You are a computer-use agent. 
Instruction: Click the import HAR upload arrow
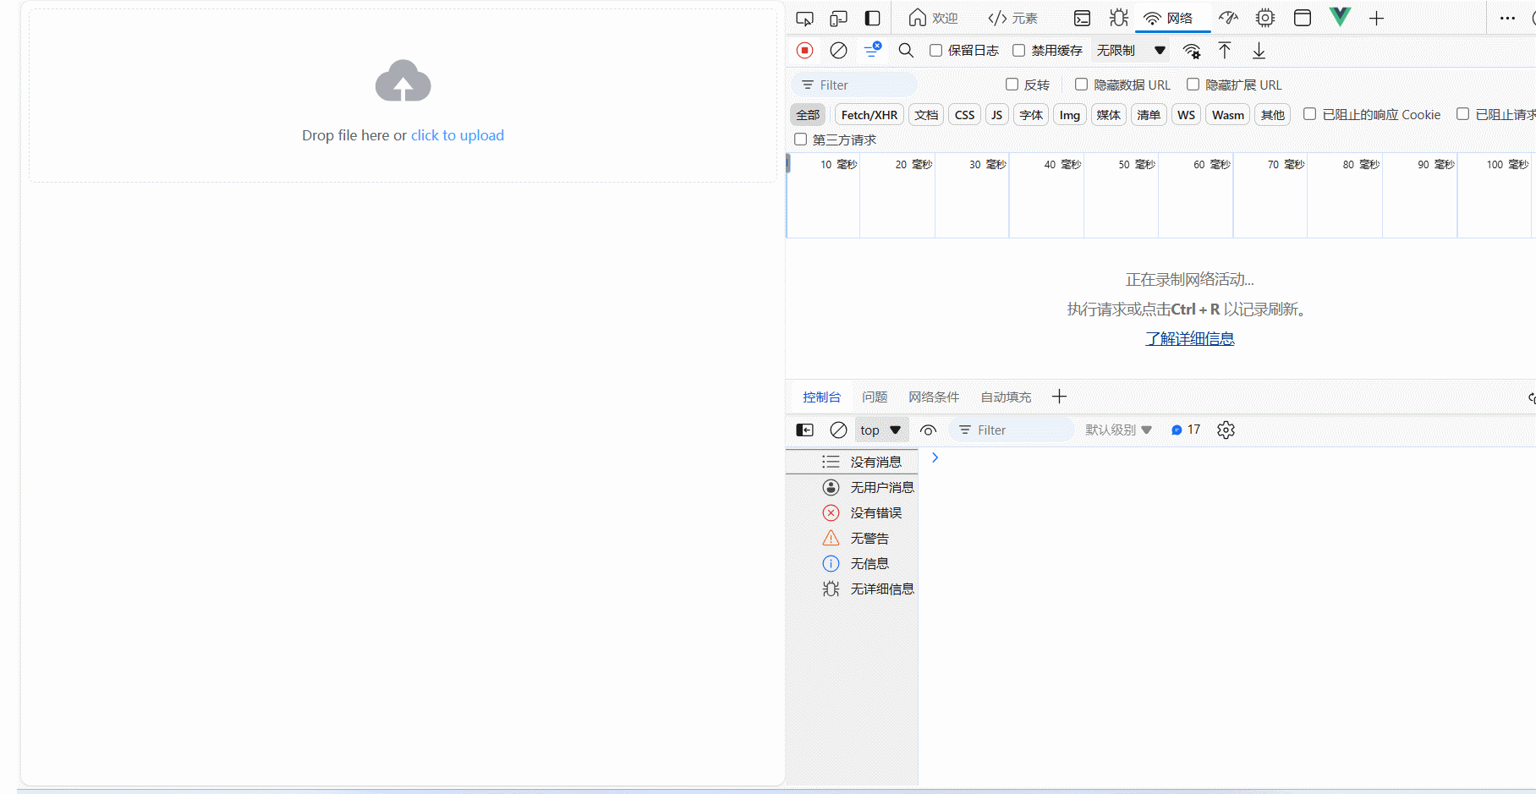(x=1225, y=51)
